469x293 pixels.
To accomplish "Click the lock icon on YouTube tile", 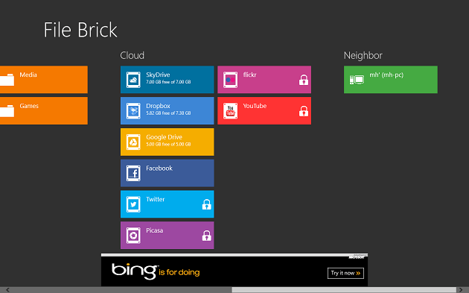I will tap(304, 111).
